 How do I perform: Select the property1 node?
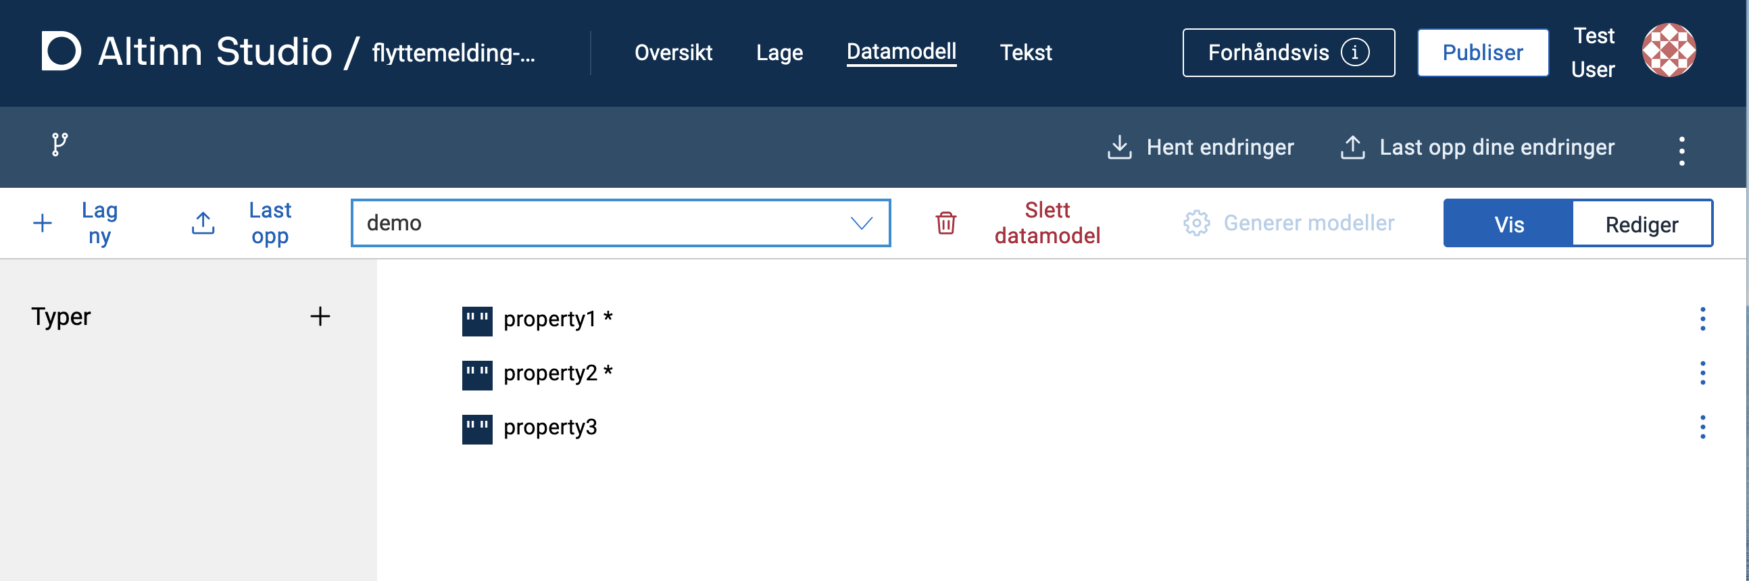pos(549,319)
